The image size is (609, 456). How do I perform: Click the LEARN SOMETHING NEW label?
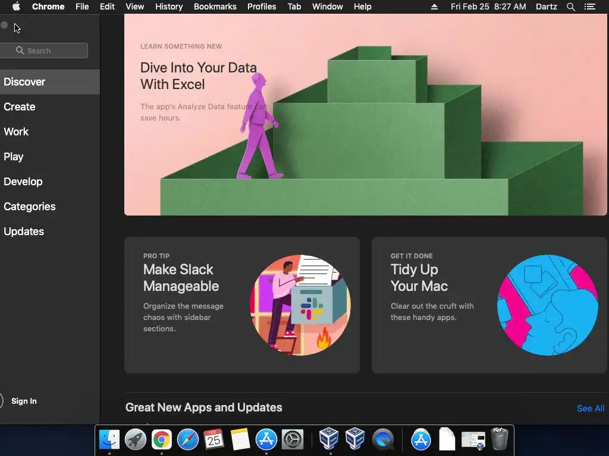(181, 46)
